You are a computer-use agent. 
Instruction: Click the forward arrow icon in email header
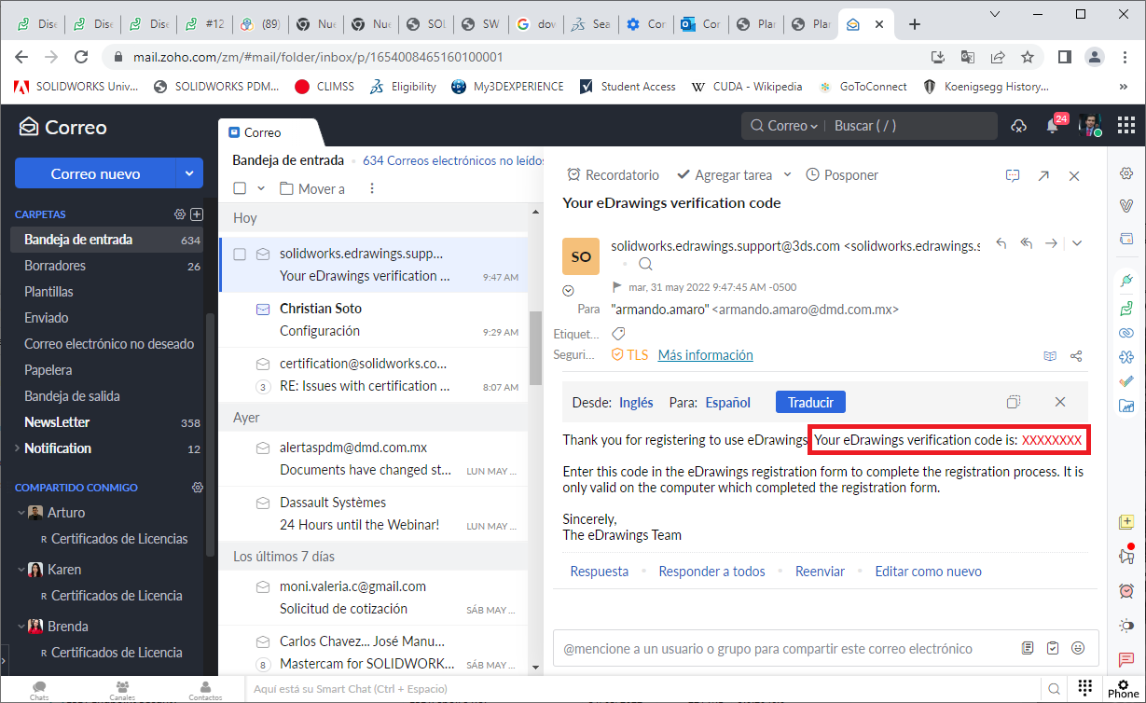coord(1051,243)
